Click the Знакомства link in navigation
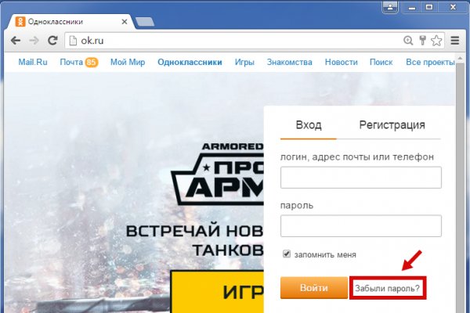This screenshot has height=313, width=470. click(289, 63)
